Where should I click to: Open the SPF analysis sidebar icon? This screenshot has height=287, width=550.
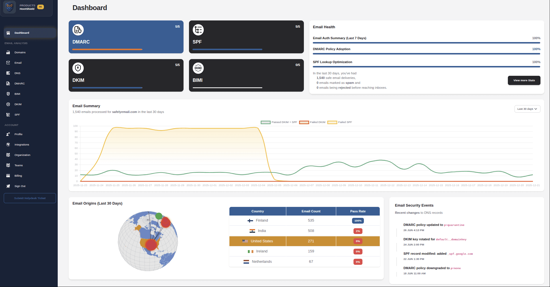tap(8, 114)
